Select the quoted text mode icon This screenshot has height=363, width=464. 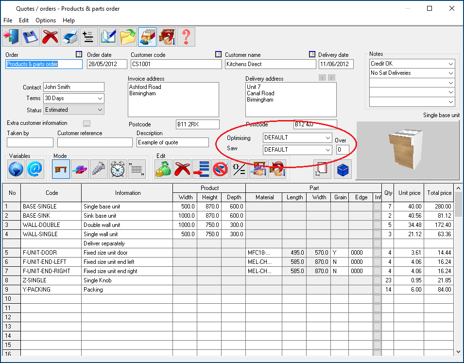137,169
